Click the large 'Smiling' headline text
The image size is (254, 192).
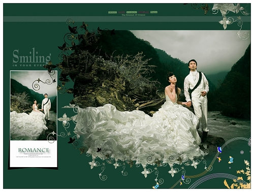[31, 56]
